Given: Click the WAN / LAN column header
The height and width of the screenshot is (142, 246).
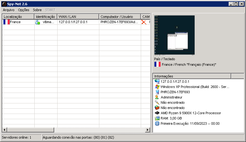Looking at the screenshot, I should pos(78,16).
